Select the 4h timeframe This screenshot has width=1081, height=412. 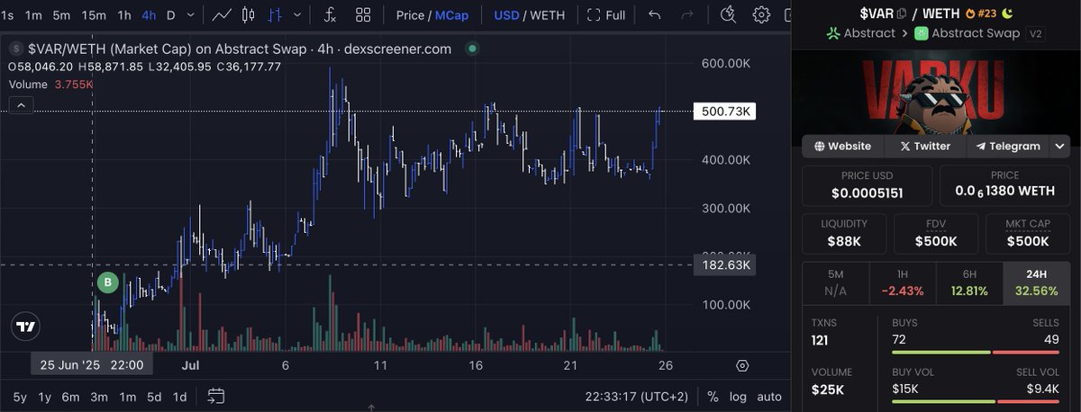click(x=149, y=14)
